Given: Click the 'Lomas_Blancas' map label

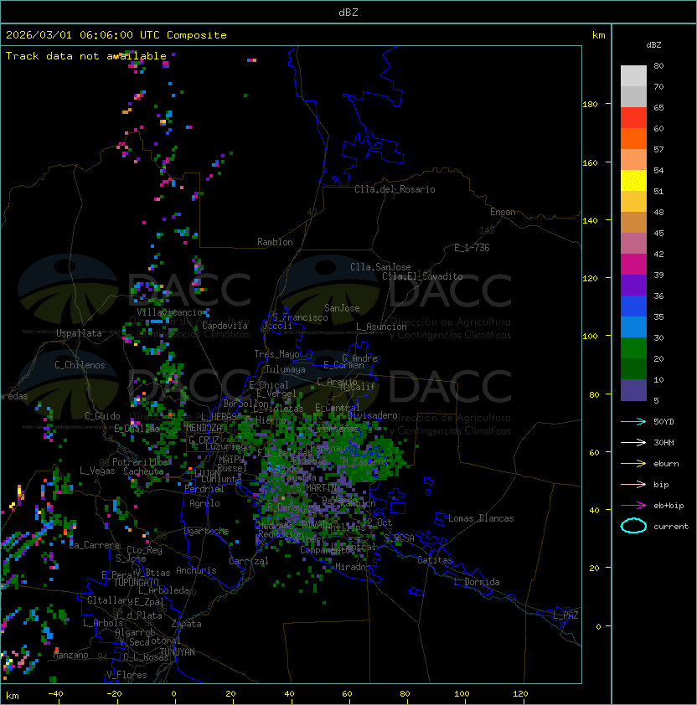Looking at the screenshot, I should tap(481, 518).
